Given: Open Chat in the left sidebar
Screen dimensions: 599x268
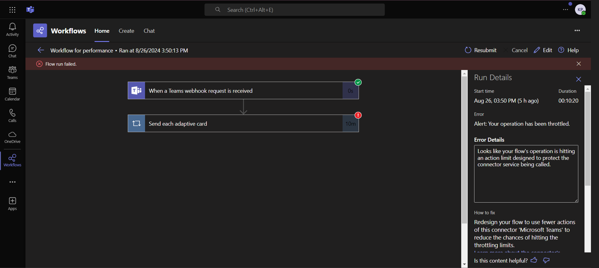Looking at the screenshot, I should [x=12, y=51].
